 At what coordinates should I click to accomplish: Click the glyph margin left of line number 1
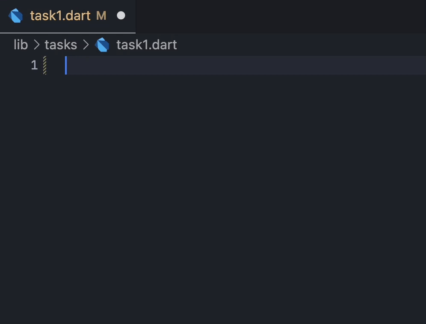(13, 65)
